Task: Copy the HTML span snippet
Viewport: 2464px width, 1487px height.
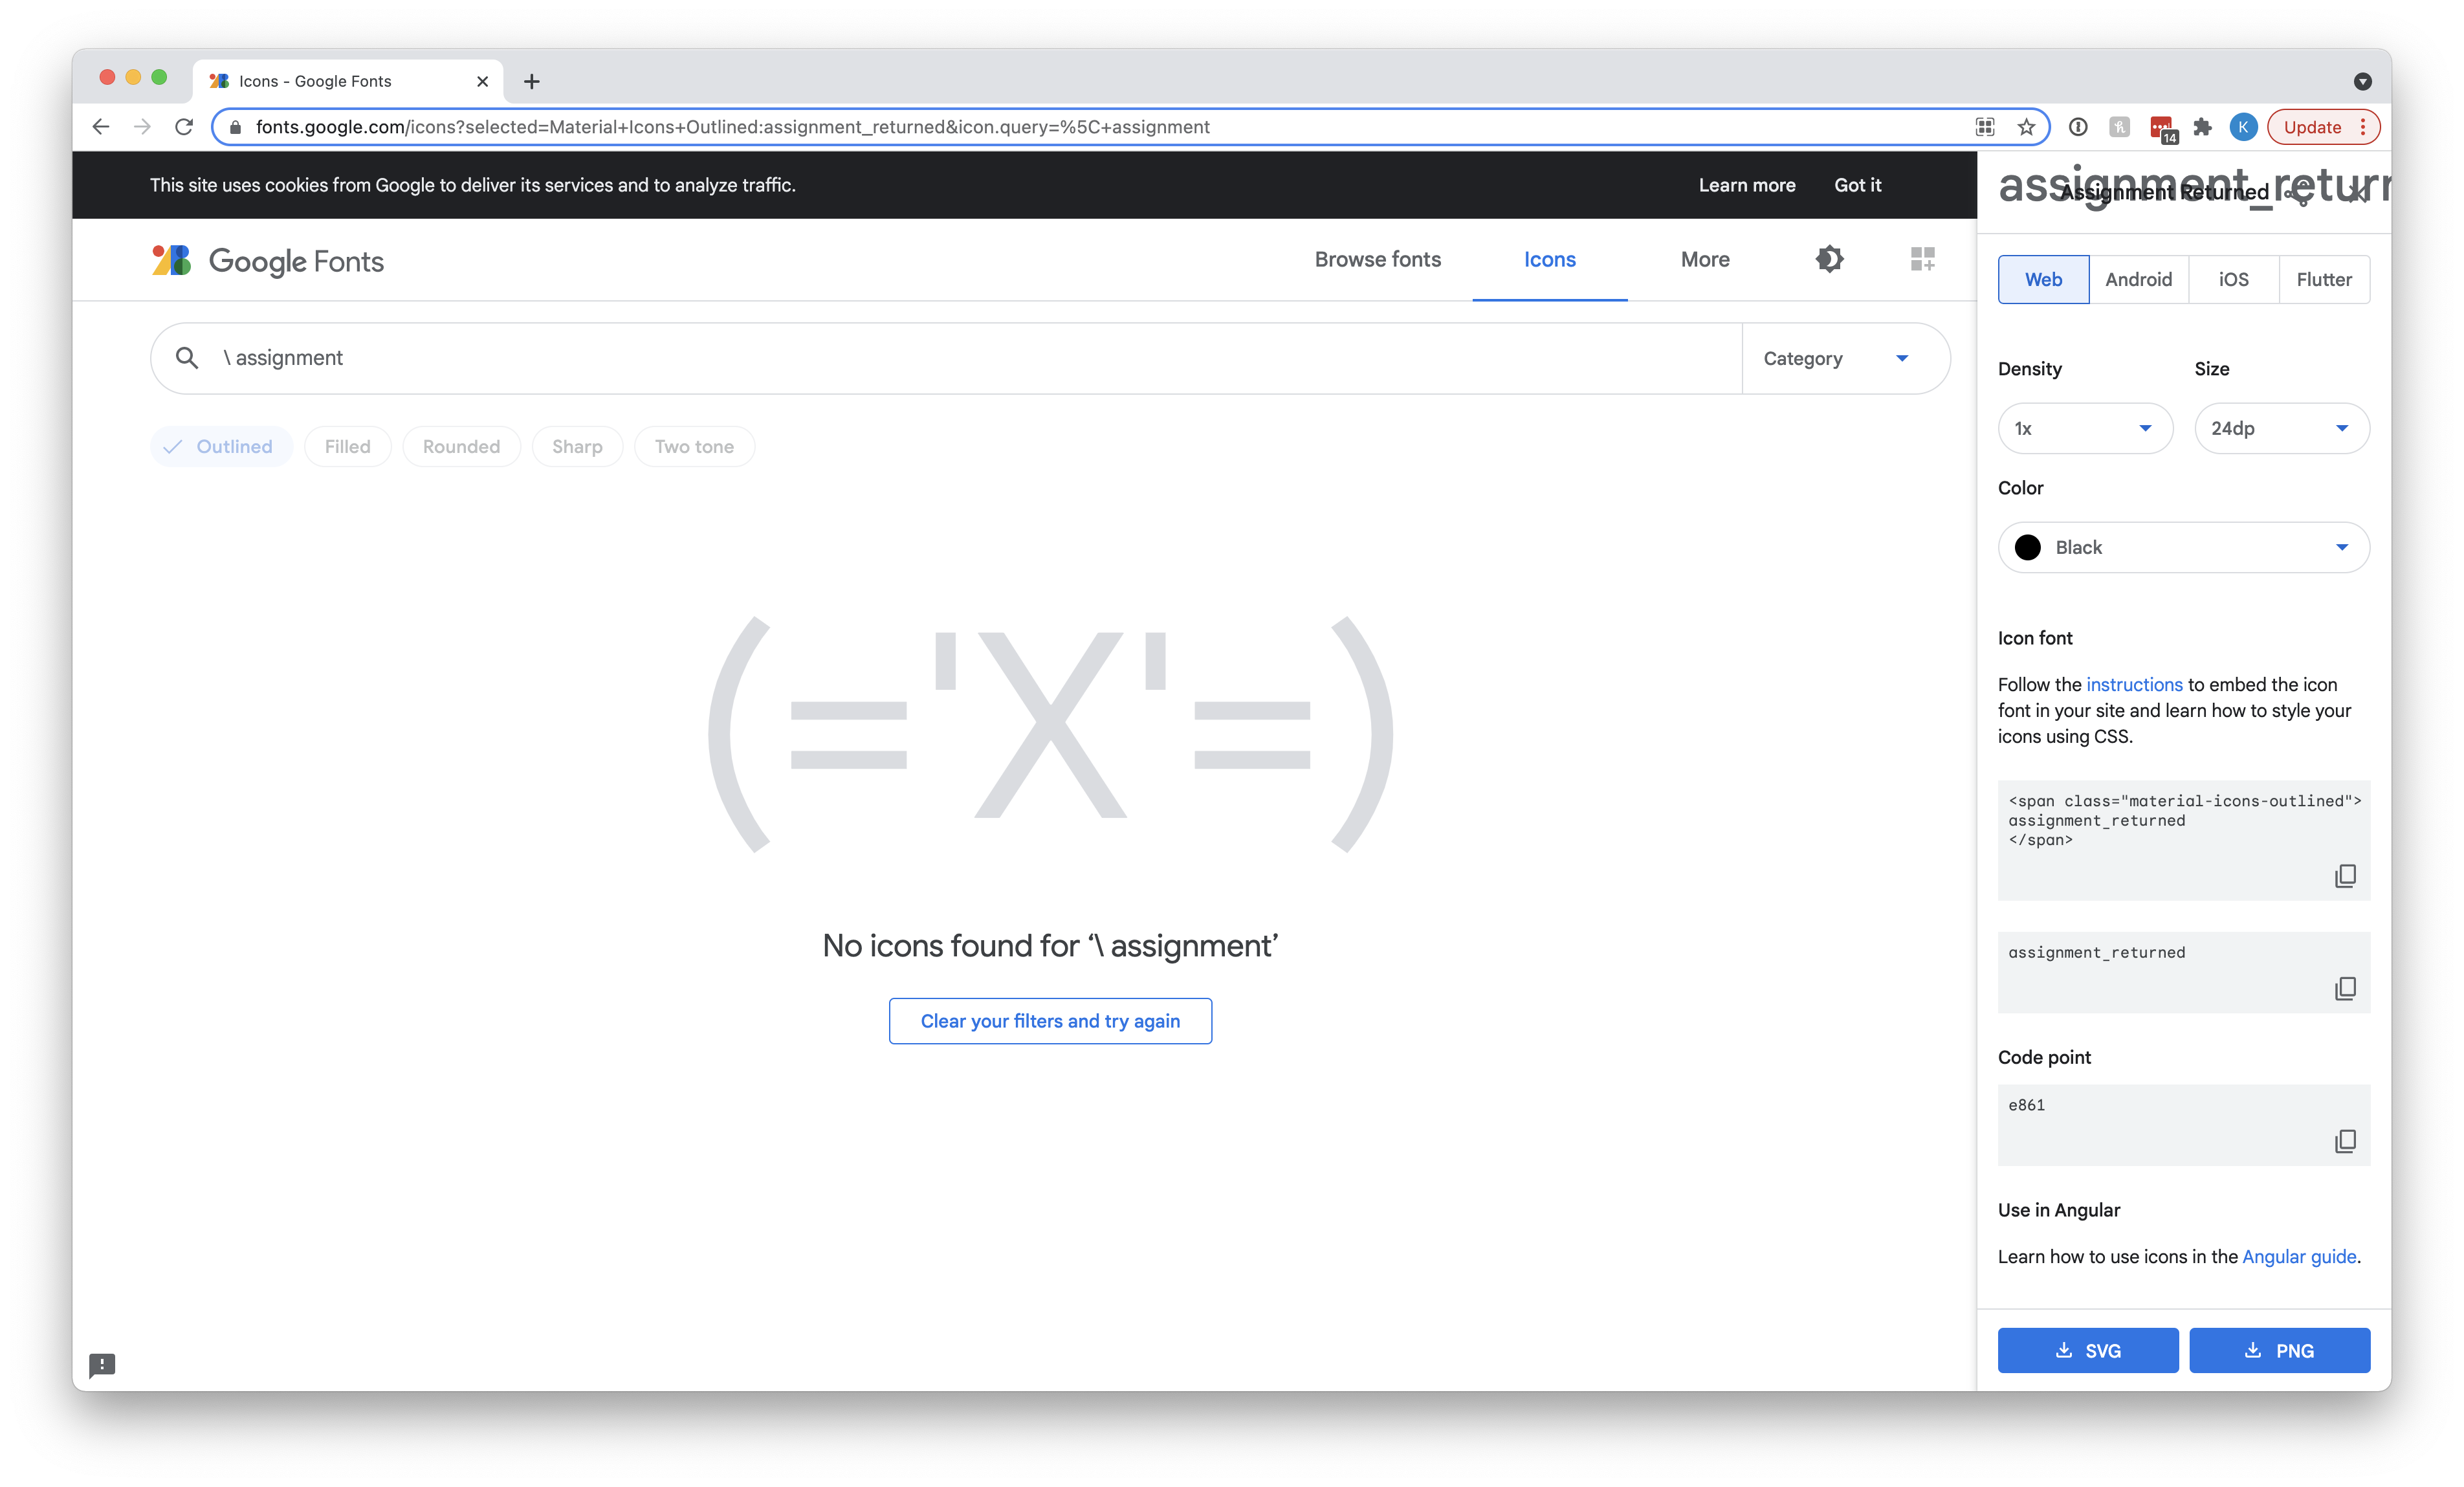Action: click(x=2346, y=876)
